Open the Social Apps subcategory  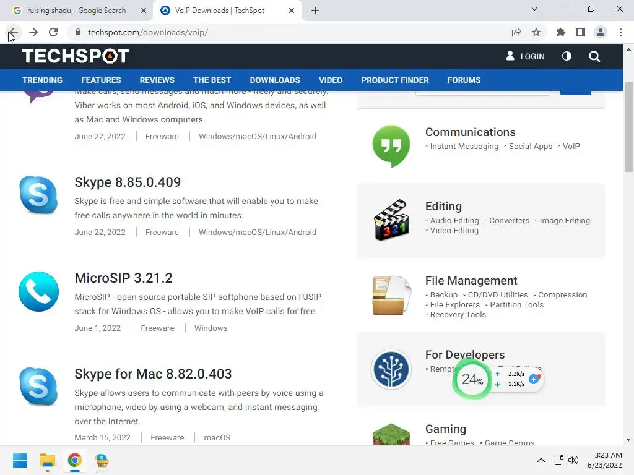click(530, 147)
